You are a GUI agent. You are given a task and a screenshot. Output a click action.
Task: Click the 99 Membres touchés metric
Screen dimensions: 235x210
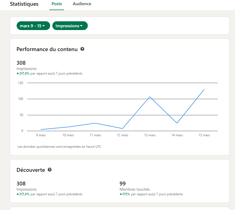click(135, 186)
